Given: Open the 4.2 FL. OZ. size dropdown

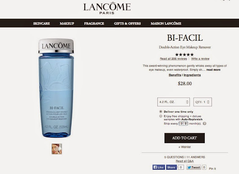Looking at the screenshot, I should 173,102.
